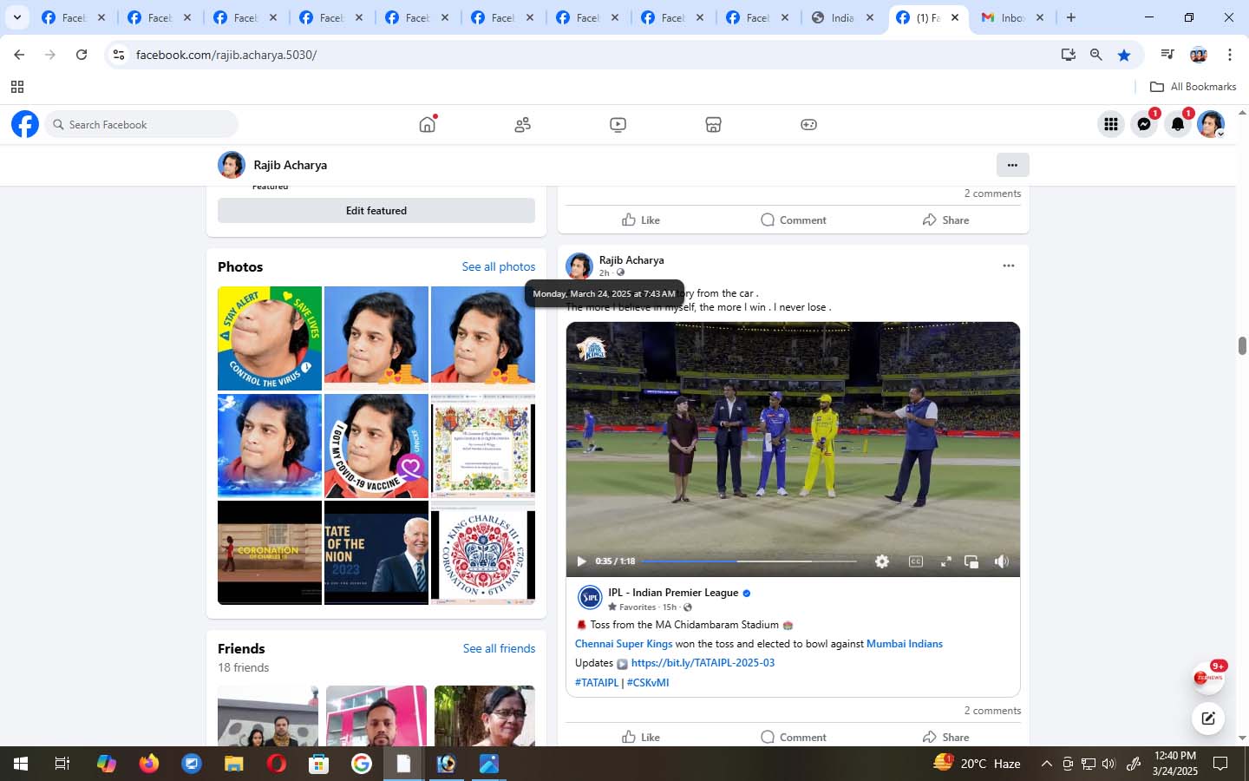1249x781 pixels.
Task: Click the video settings gear icon
Action: 882,561
